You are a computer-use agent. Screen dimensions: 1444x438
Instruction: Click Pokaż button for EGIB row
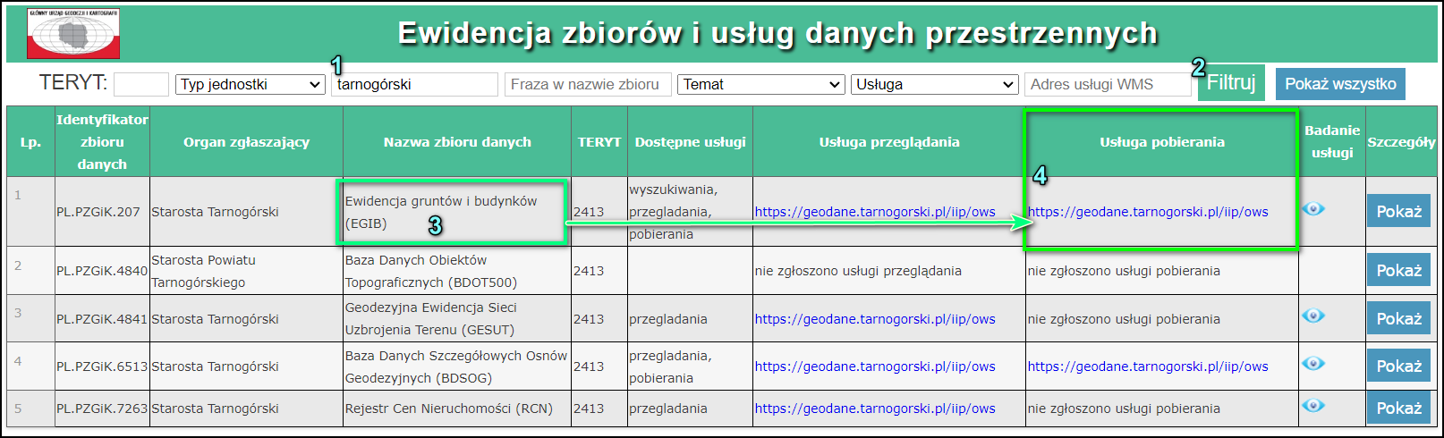coord(1397,212)
